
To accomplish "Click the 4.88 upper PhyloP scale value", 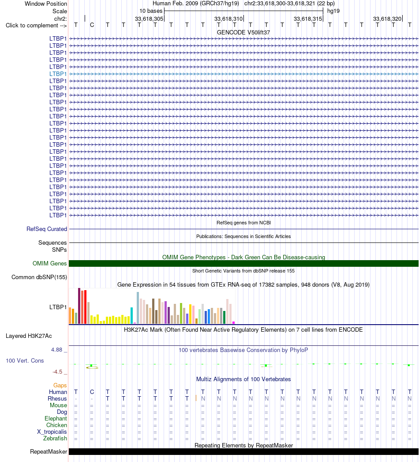I will click(x=57, y=350).
